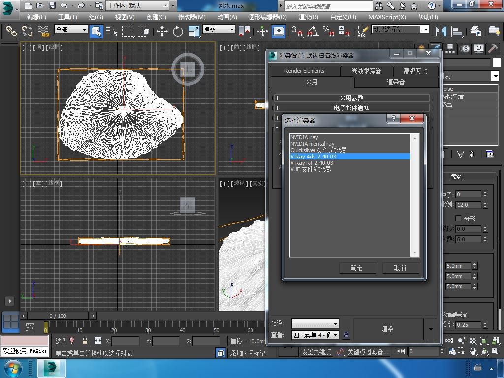Switch to Render Elements tab
This screenshot has height=378, width=504.
point(304,71)
